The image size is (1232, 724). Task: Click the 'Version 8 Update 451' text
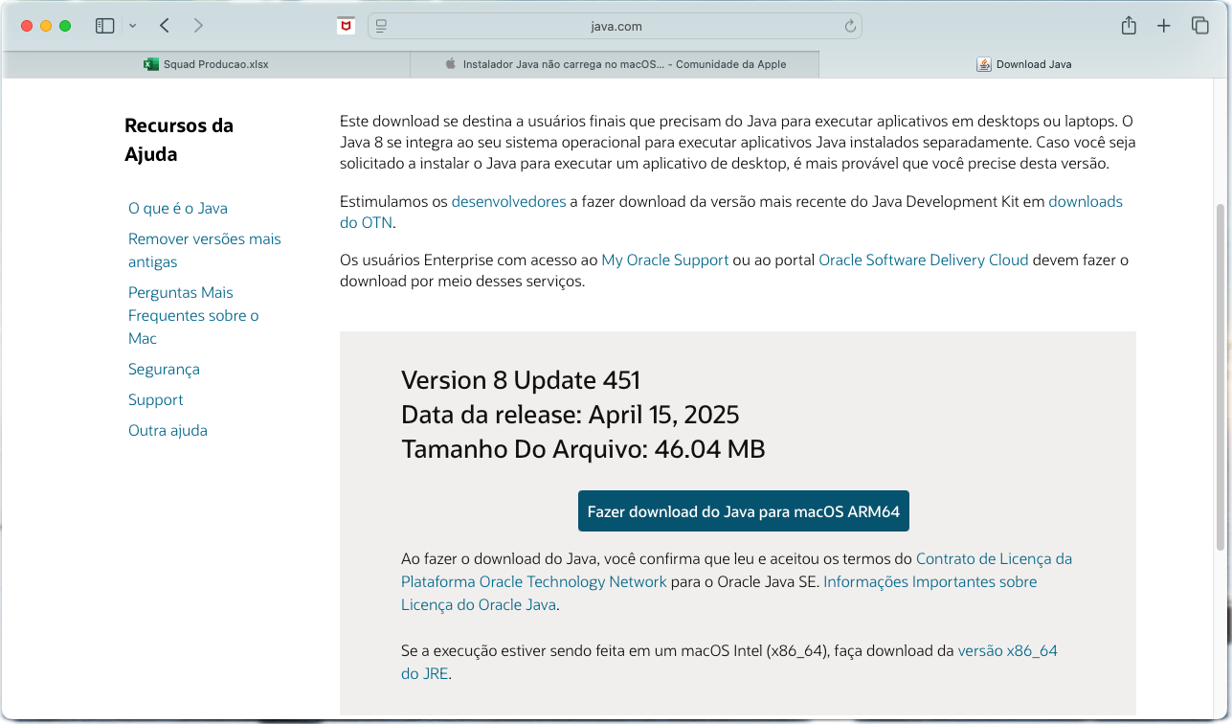521,380
